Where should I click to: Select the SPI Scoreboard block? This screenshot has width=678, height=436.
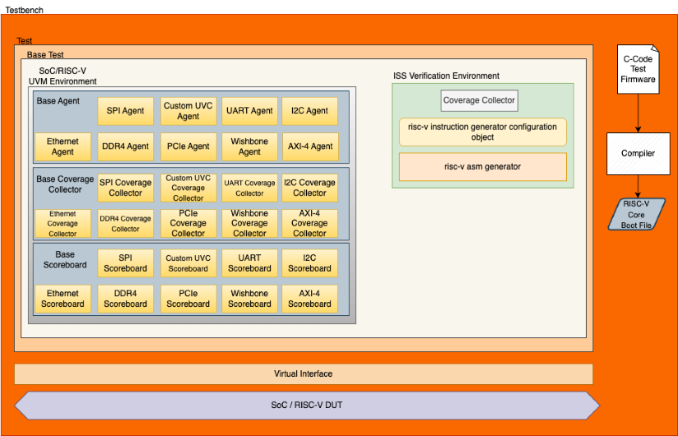click(x=125, y=263)
